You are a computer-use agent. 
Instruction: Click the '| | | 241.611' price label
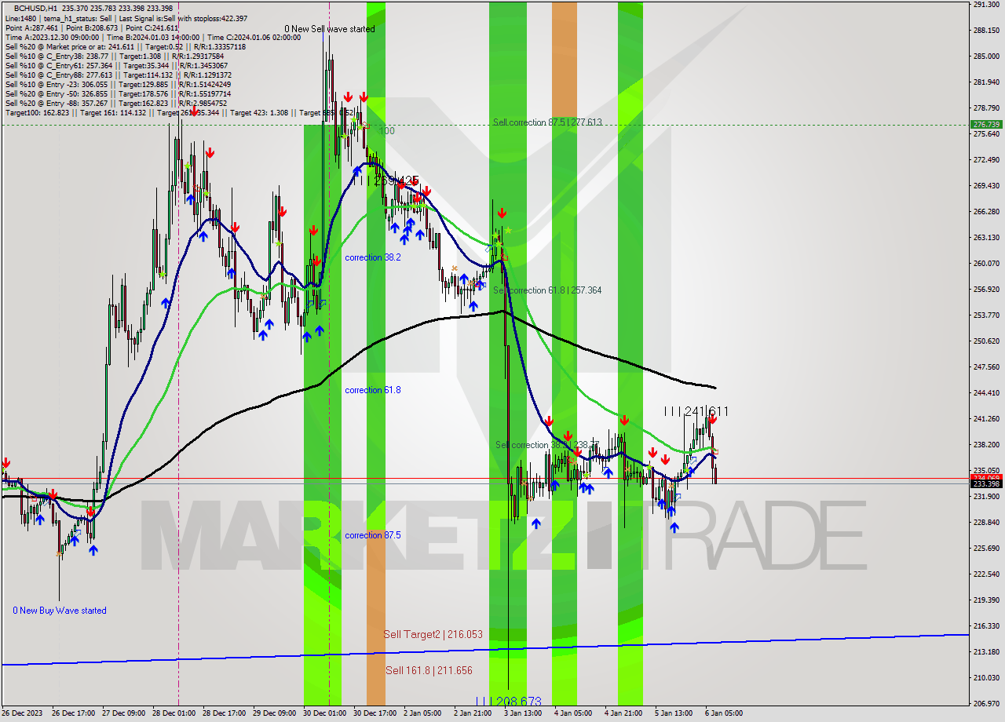[696, 411]
